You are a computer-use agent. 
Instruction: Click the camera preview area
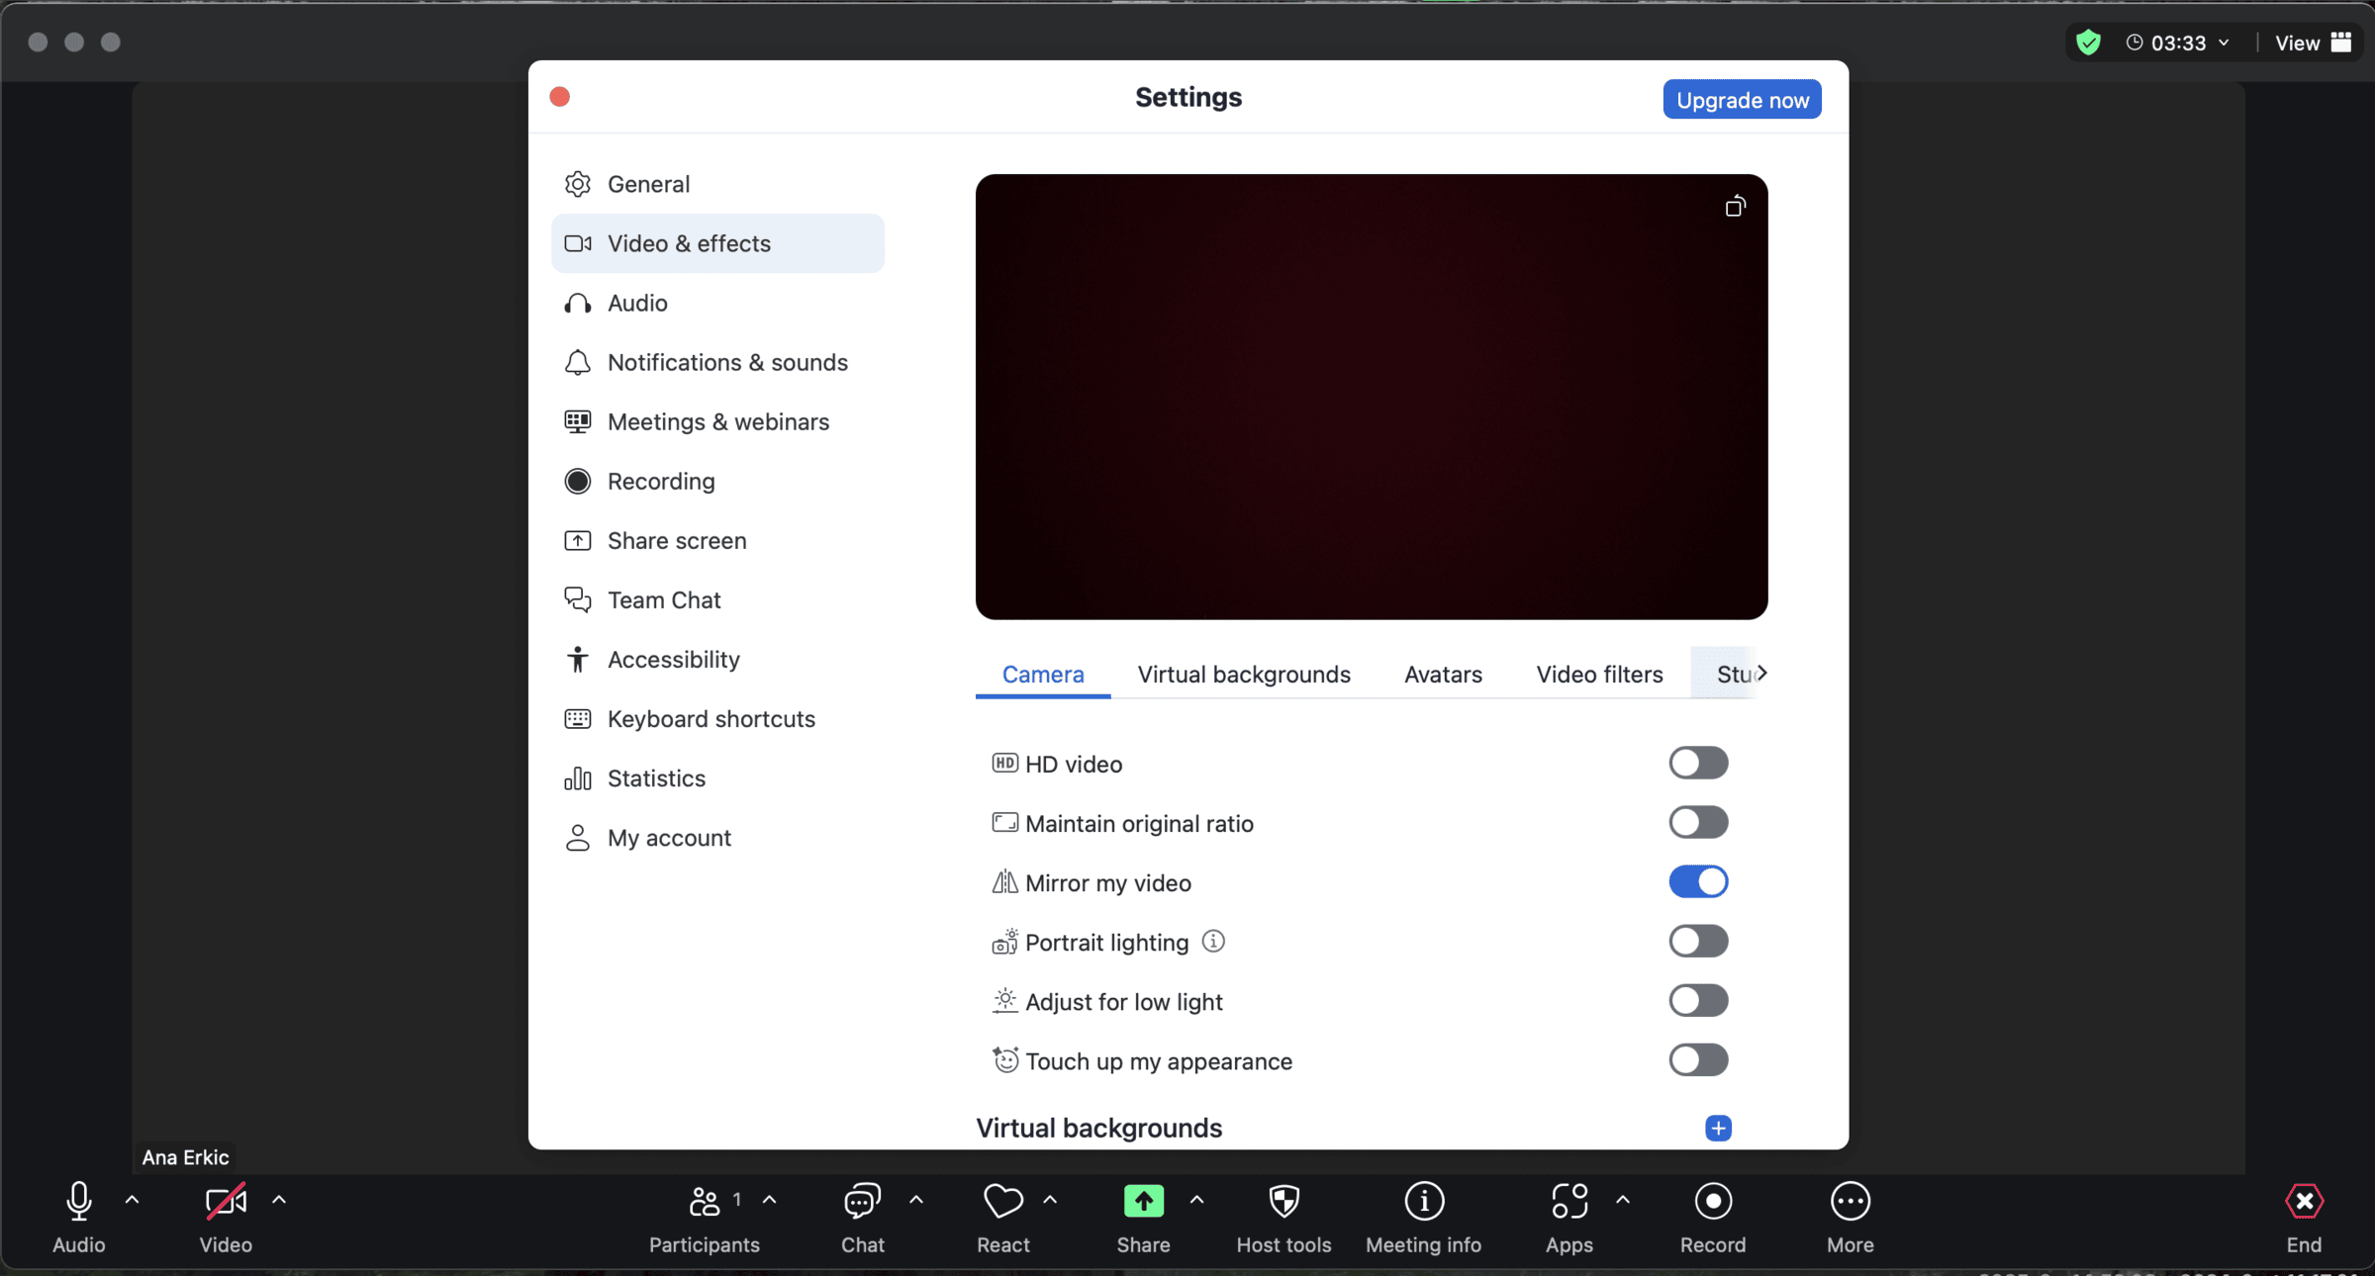[x=1372, y=397]
